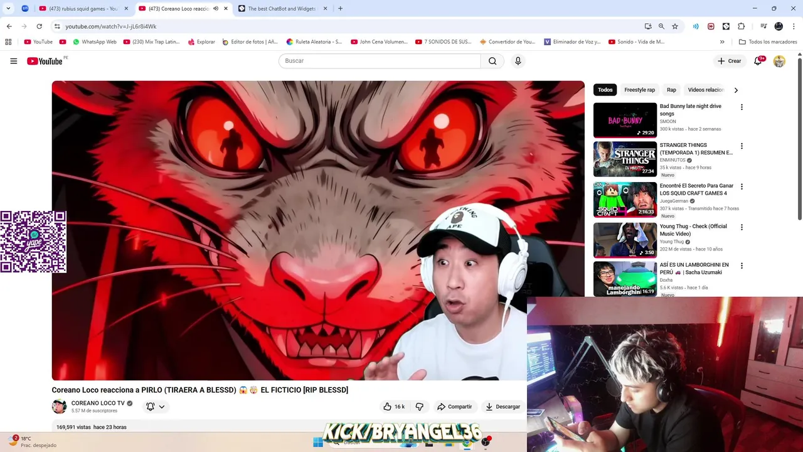The height and width of the screenshot is (452, 803).
Task: Open the WhatsApp Web bookmark
Action: point(94,42)
